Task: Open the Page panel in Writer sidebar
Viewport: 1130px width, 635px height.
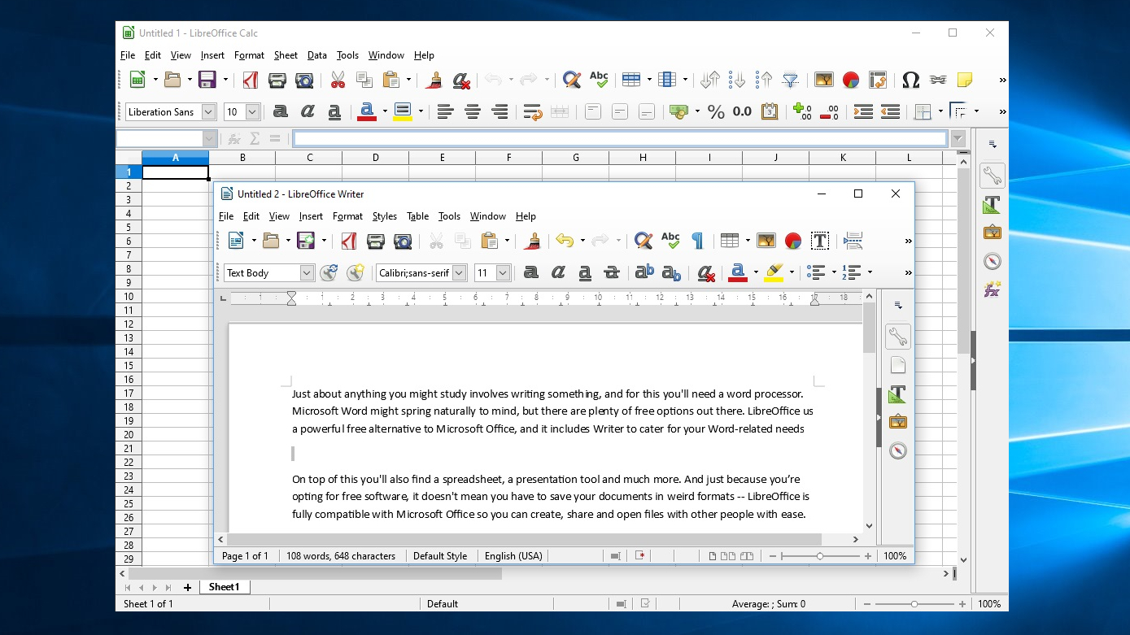Action: pyautogui.click(x=897, y=365)
